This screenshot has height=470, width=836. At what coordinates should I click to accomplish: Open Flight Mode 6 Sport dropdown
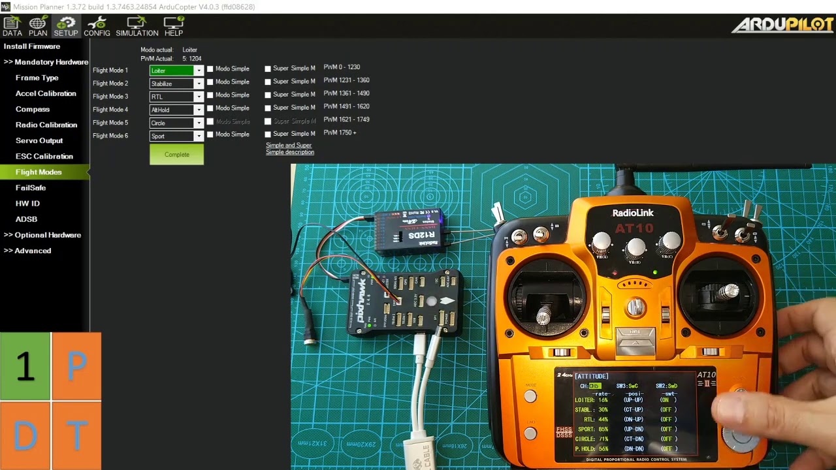[x=177, y=136]
